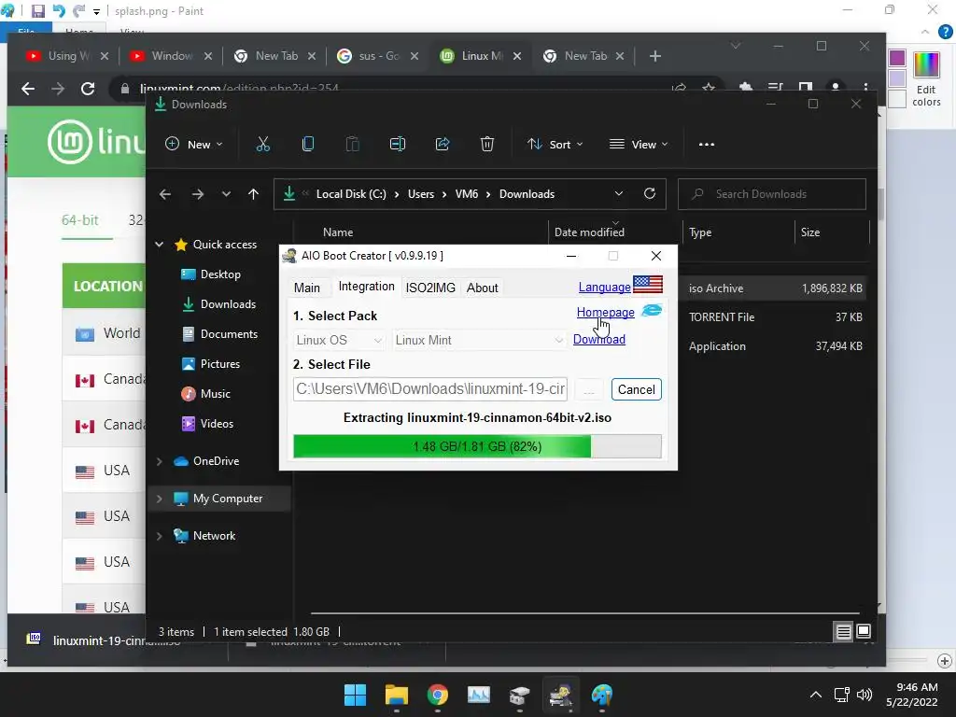Click Save icon in Paint title bar
The height and width of the screenshot is (717, 956).
click(37, 11)
